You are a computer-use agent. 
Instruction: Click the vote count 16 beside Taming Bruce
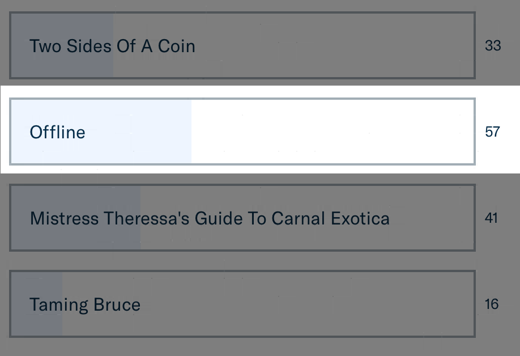click(492, 304)
